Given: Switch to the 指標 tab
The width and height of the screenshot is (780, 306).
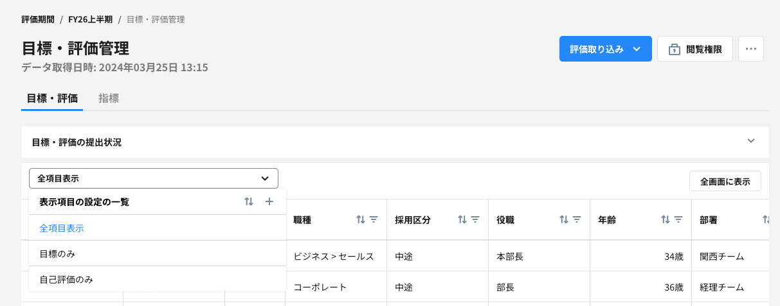Looking at the screenshot, I should point(109,98).
